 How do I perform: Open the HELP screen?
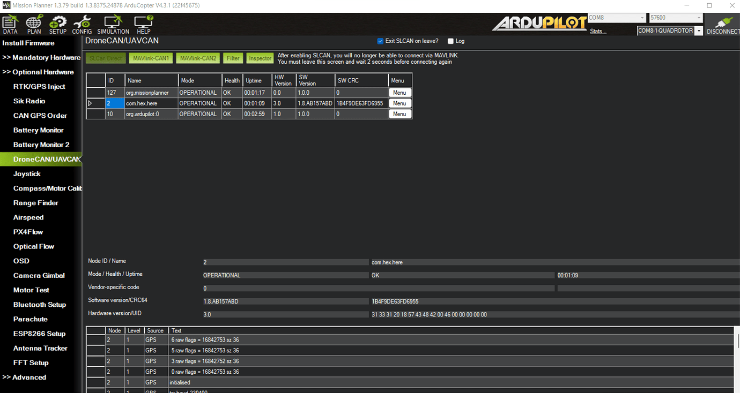click(144, 25)
